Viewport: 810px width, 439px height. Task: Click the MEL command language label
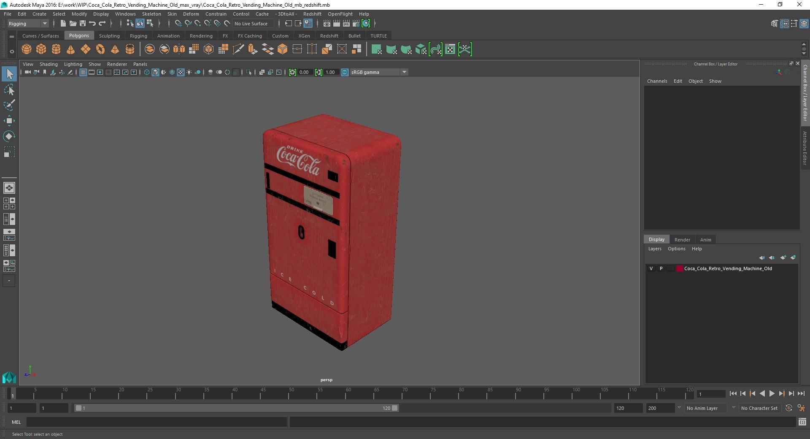pos(16,422)
